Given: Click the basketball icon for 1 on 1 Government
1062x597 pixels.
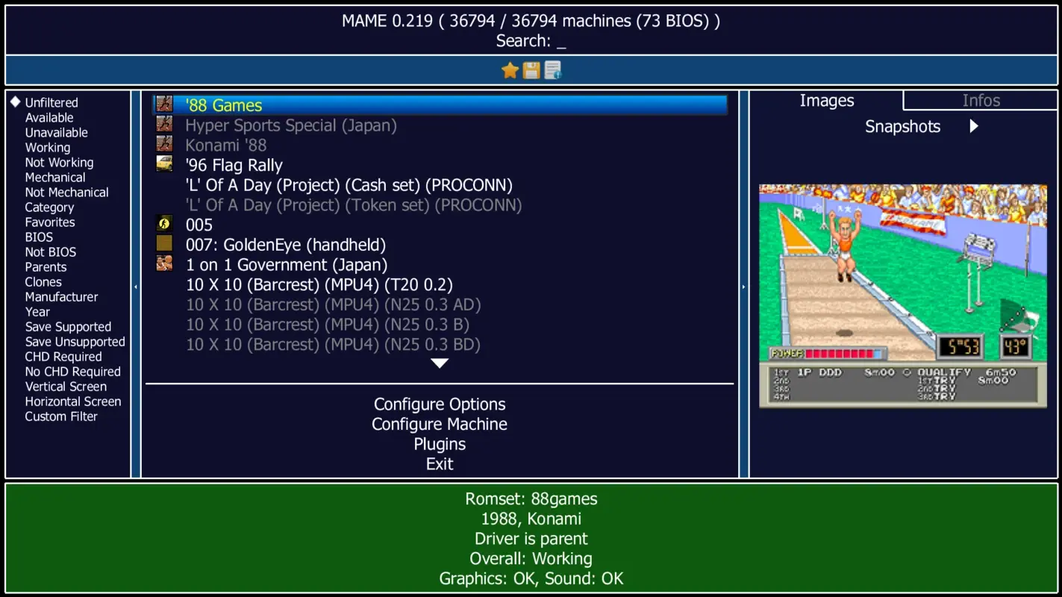Looking at the screenshot, I should (x=164, y=264).
